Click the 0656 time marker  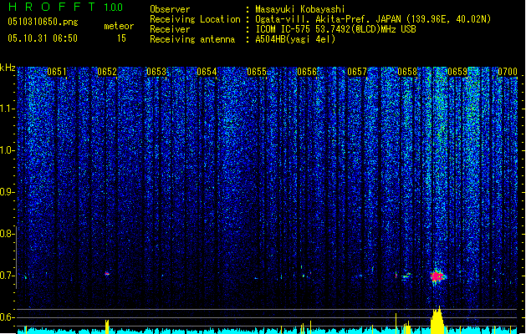[x=307, y=72]
